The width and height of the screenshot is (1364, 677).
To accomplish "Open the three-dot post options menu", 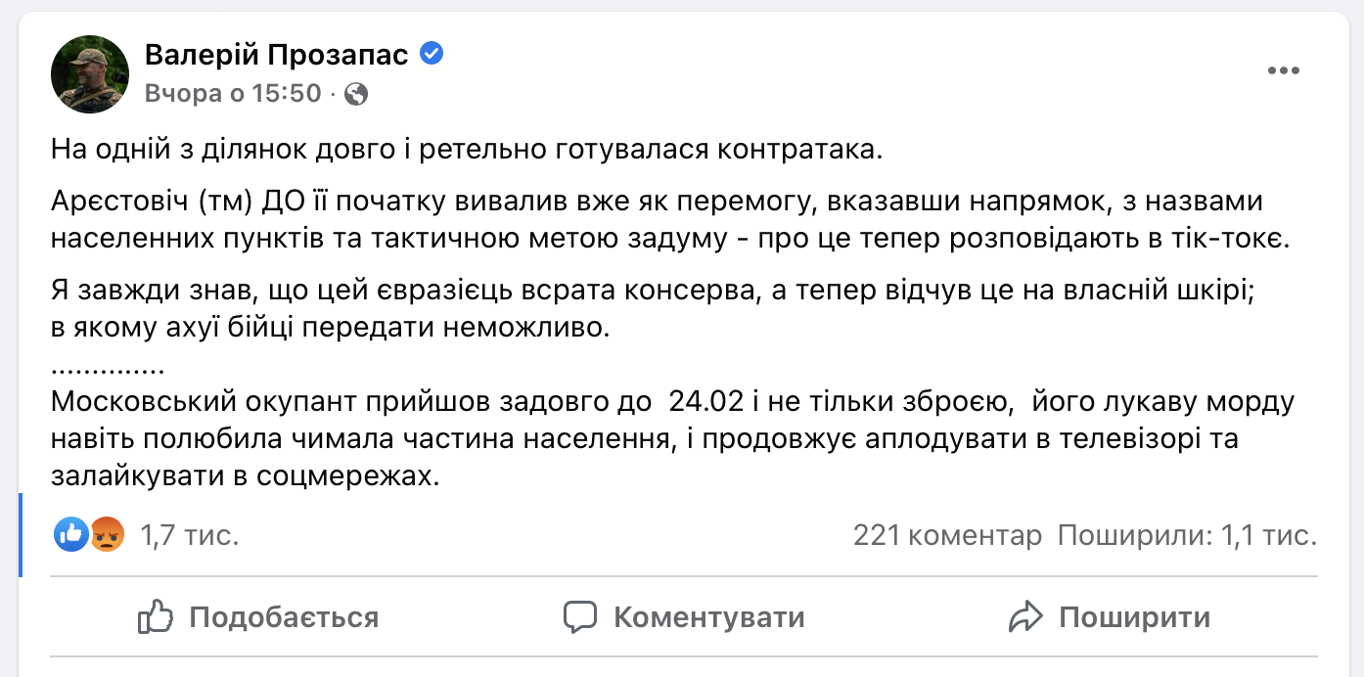I will pyautogui.click(x=1283, y=70).
